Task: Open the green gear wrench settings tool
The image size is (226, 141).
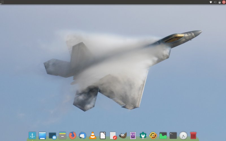Action: [143, 135]
